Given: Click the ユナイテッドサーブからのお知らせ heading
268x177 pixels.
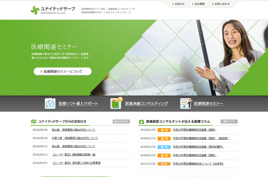Looking at the screenshot, I should click(x=63, y=121).
